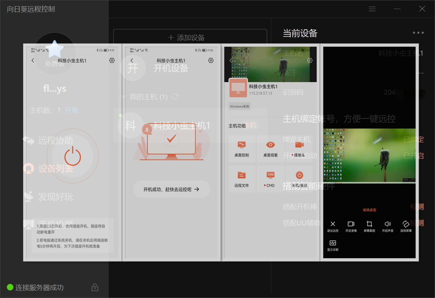This screenshot has height=298, width=435.
Task: Open the three-dot menu beside 当前设备
Action: (x=418, y=33)
